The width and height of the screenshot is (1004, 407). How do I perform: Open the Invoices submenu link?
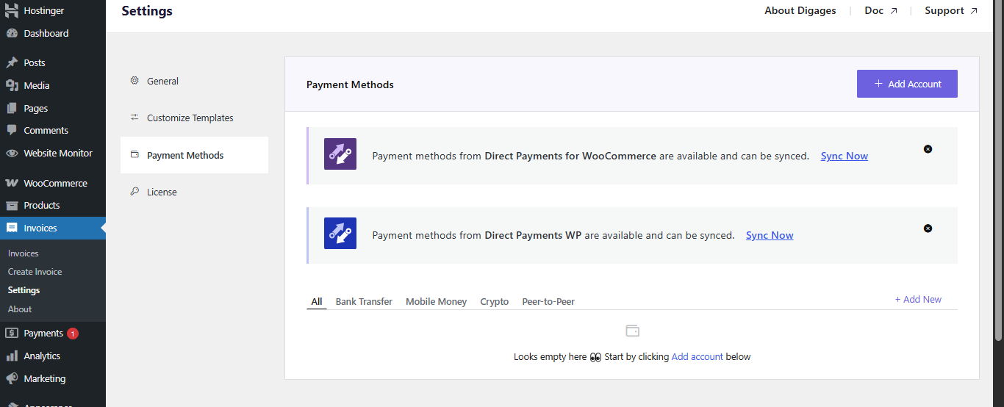[24, 253]
